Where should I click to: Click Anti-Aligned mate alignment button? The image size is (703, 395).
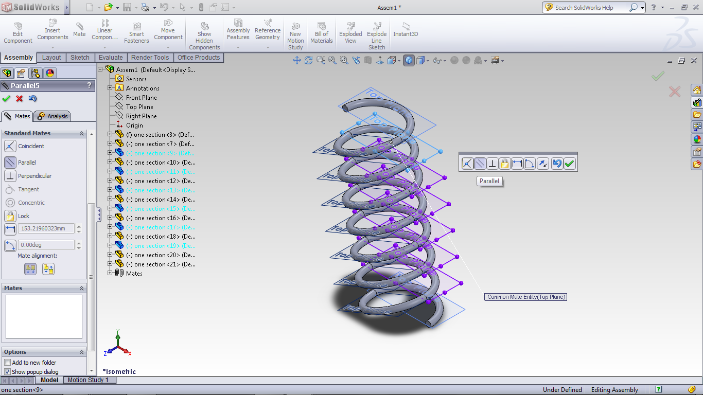point(48,268)
